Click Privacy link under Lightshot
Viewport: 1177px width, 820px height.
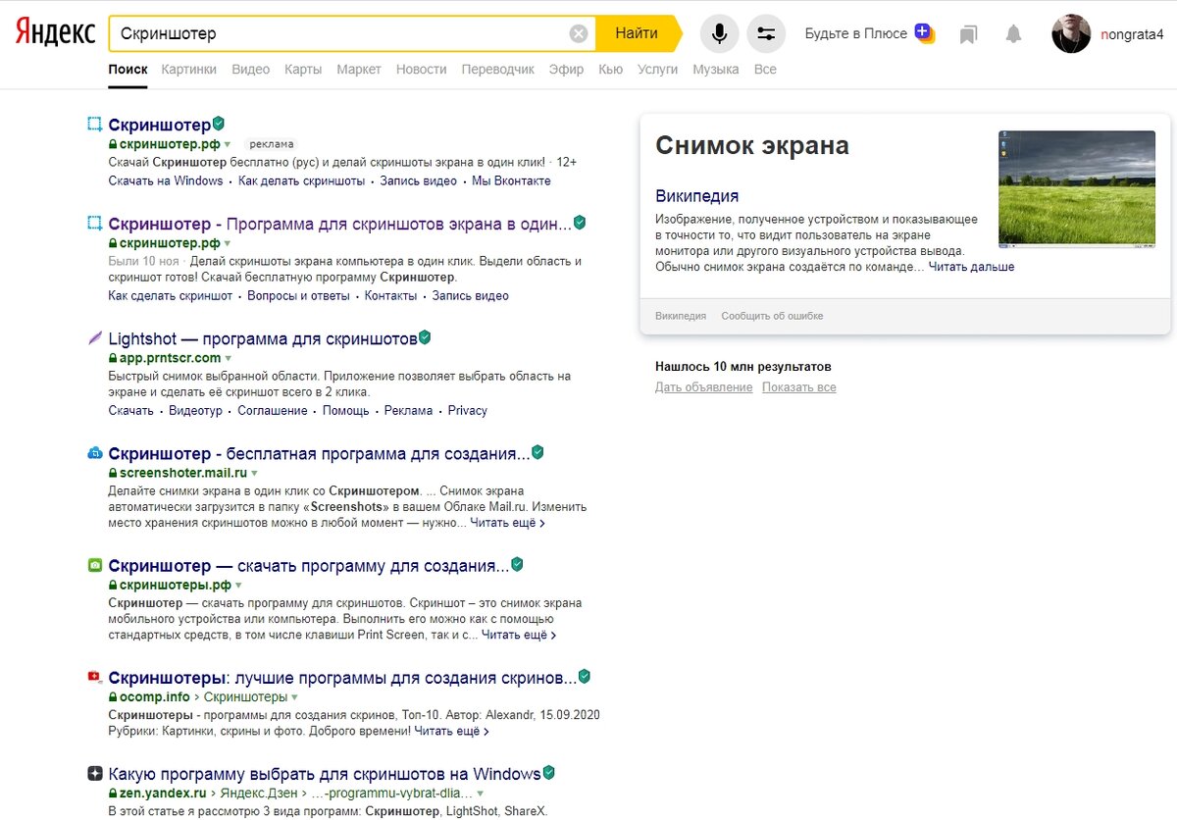468,411
